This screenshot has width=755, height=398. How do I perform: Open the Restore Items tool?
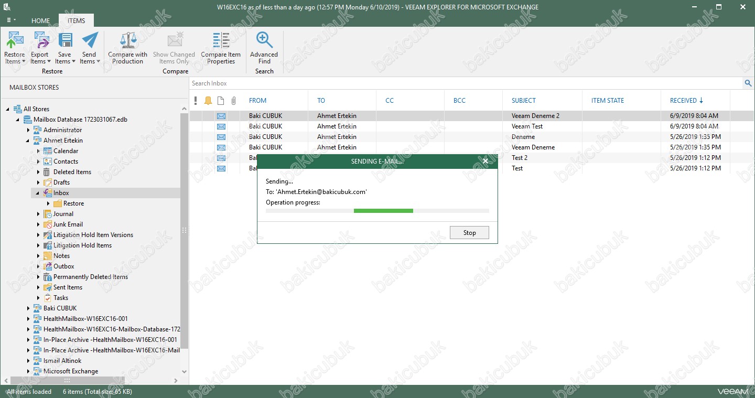point(15,48)
